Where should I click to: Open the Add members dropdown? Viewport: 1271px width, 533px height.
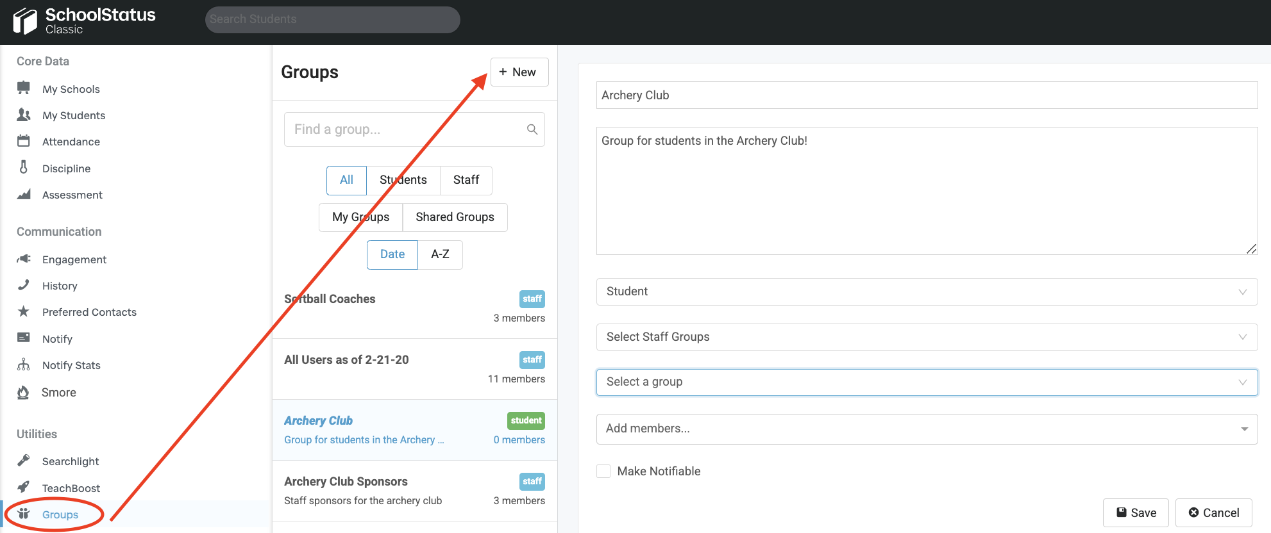pos(926,429)
